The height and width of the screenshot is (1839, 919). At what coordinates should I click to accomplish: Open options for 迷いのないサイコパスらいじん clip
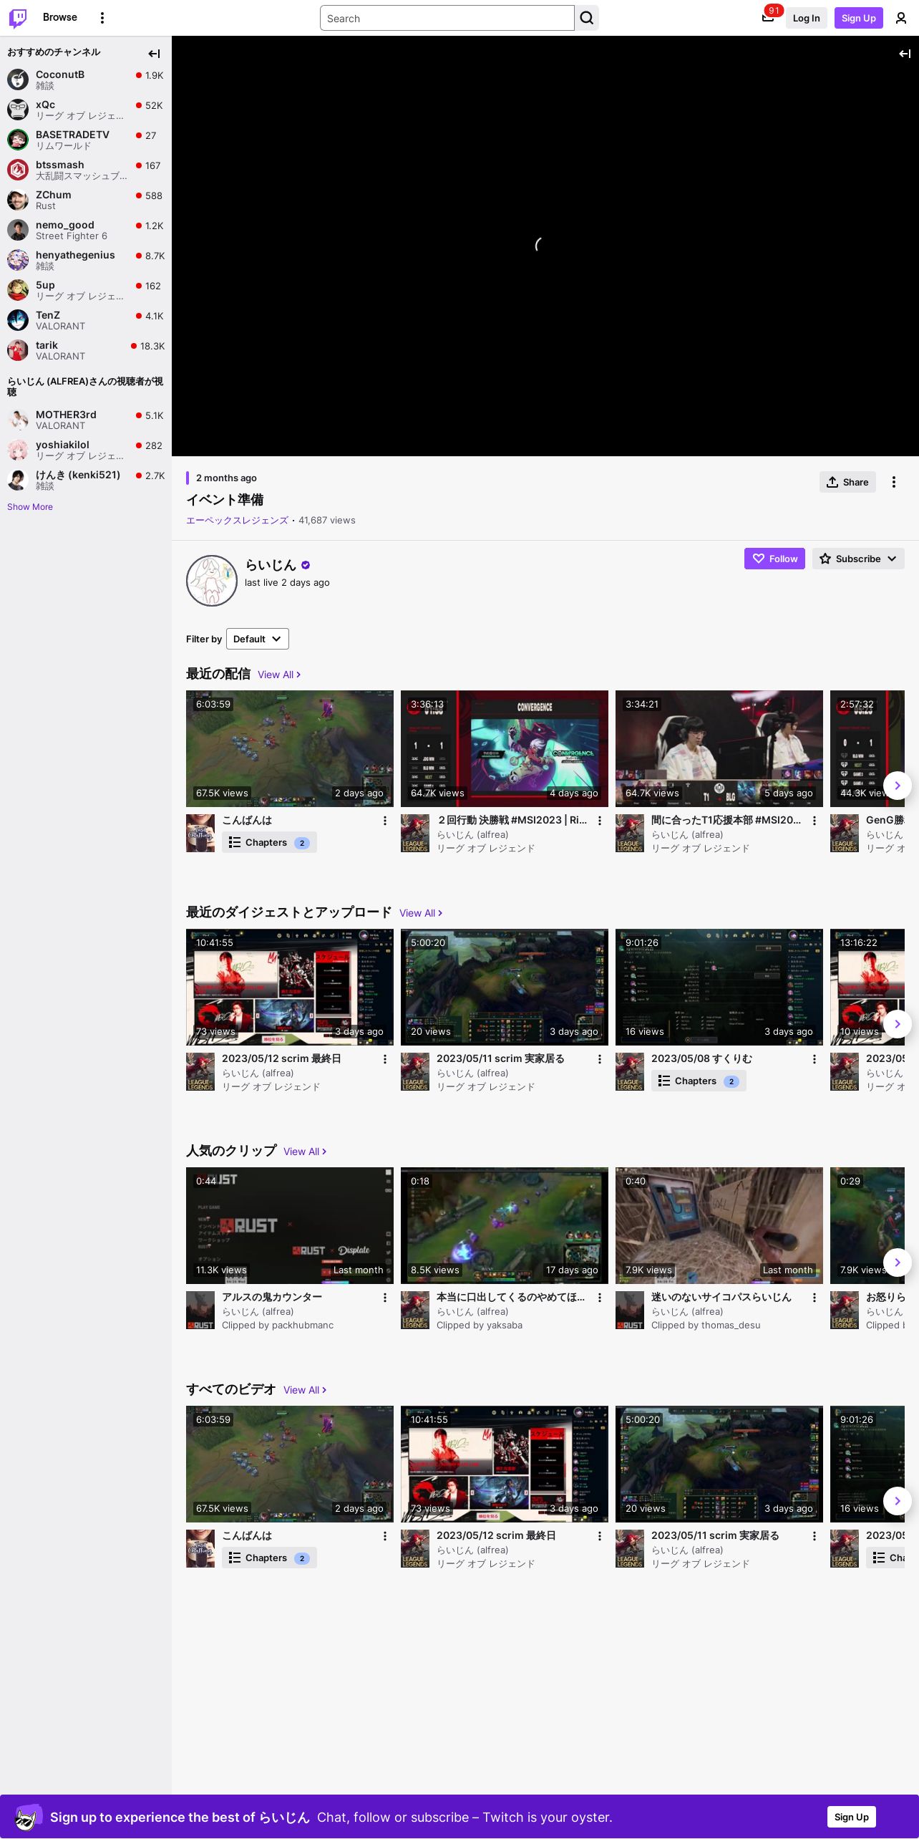click(815, 1298)
